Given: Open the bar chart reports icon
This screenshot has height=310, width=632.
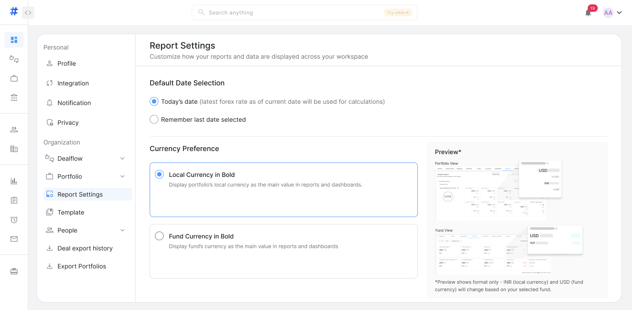Looking at the screenshot, I should point(14,181).
